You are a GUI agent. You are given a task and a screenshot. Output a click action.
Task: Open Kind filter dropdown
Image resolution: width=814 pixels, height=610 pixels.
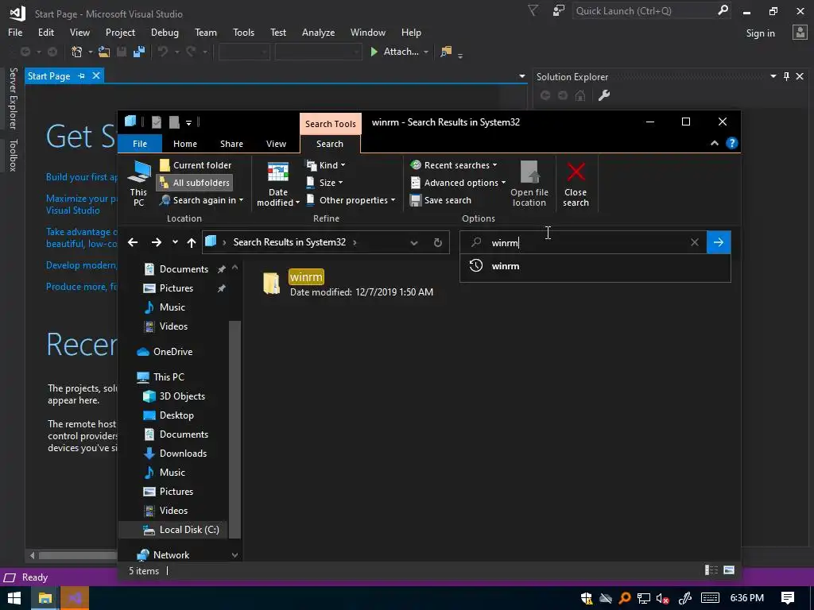[x=325, y=165]
